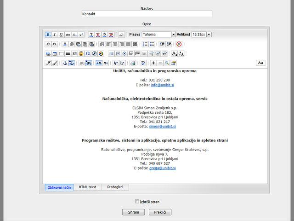Viewport: 294px width, 221px height.
Task: Click the line Tel.: 031 250 200
Action: tap(155, 80)
